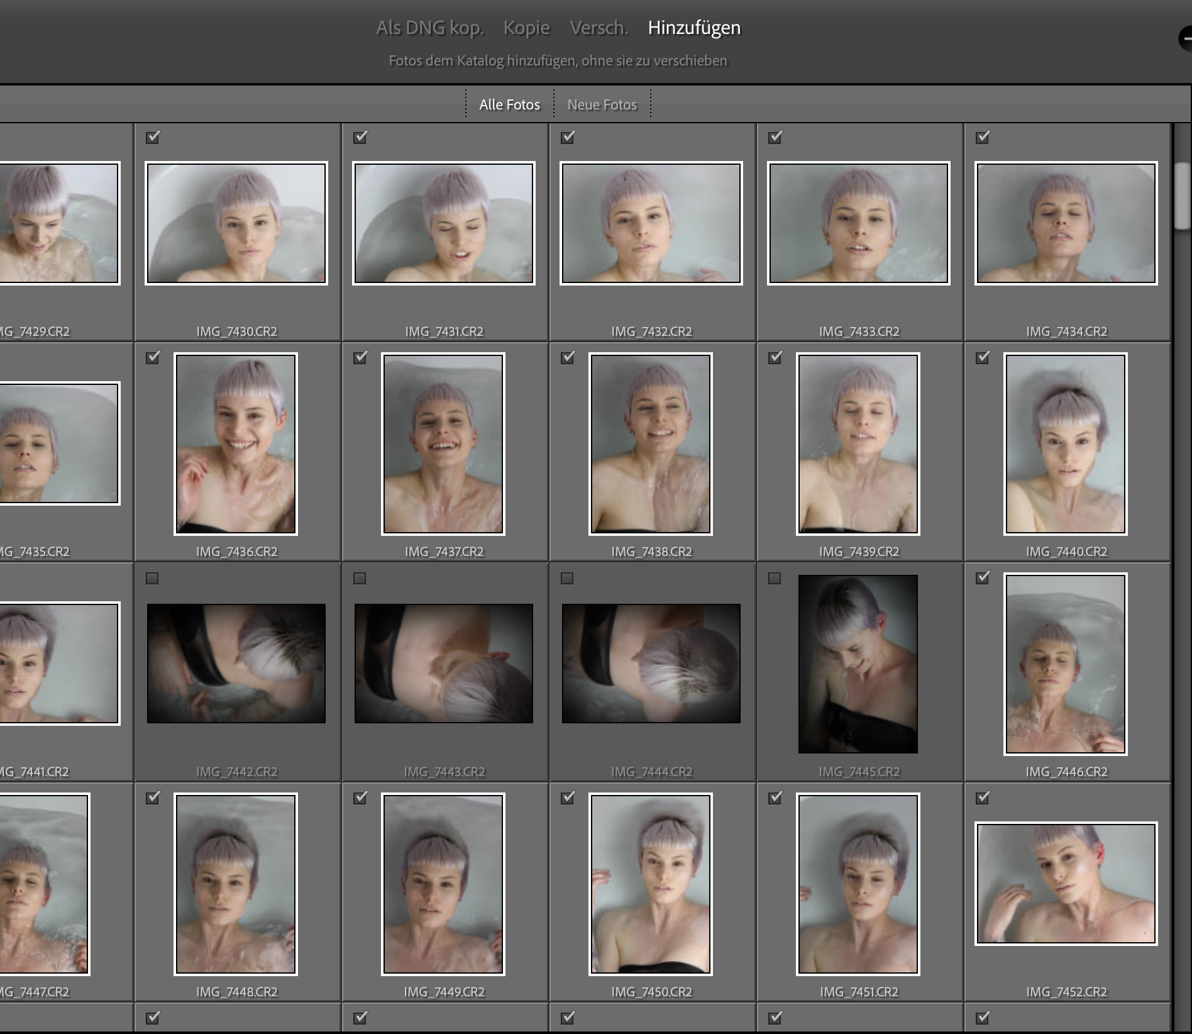Pick the partially visible IMG_7447.CR2 thumbnail

point(45,884)
